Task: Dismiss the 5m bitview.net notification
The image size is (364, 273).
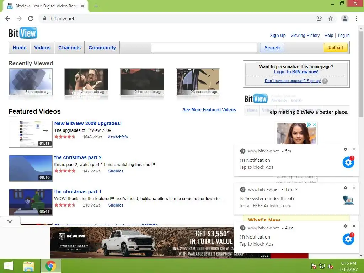Action: click(354, 149)
